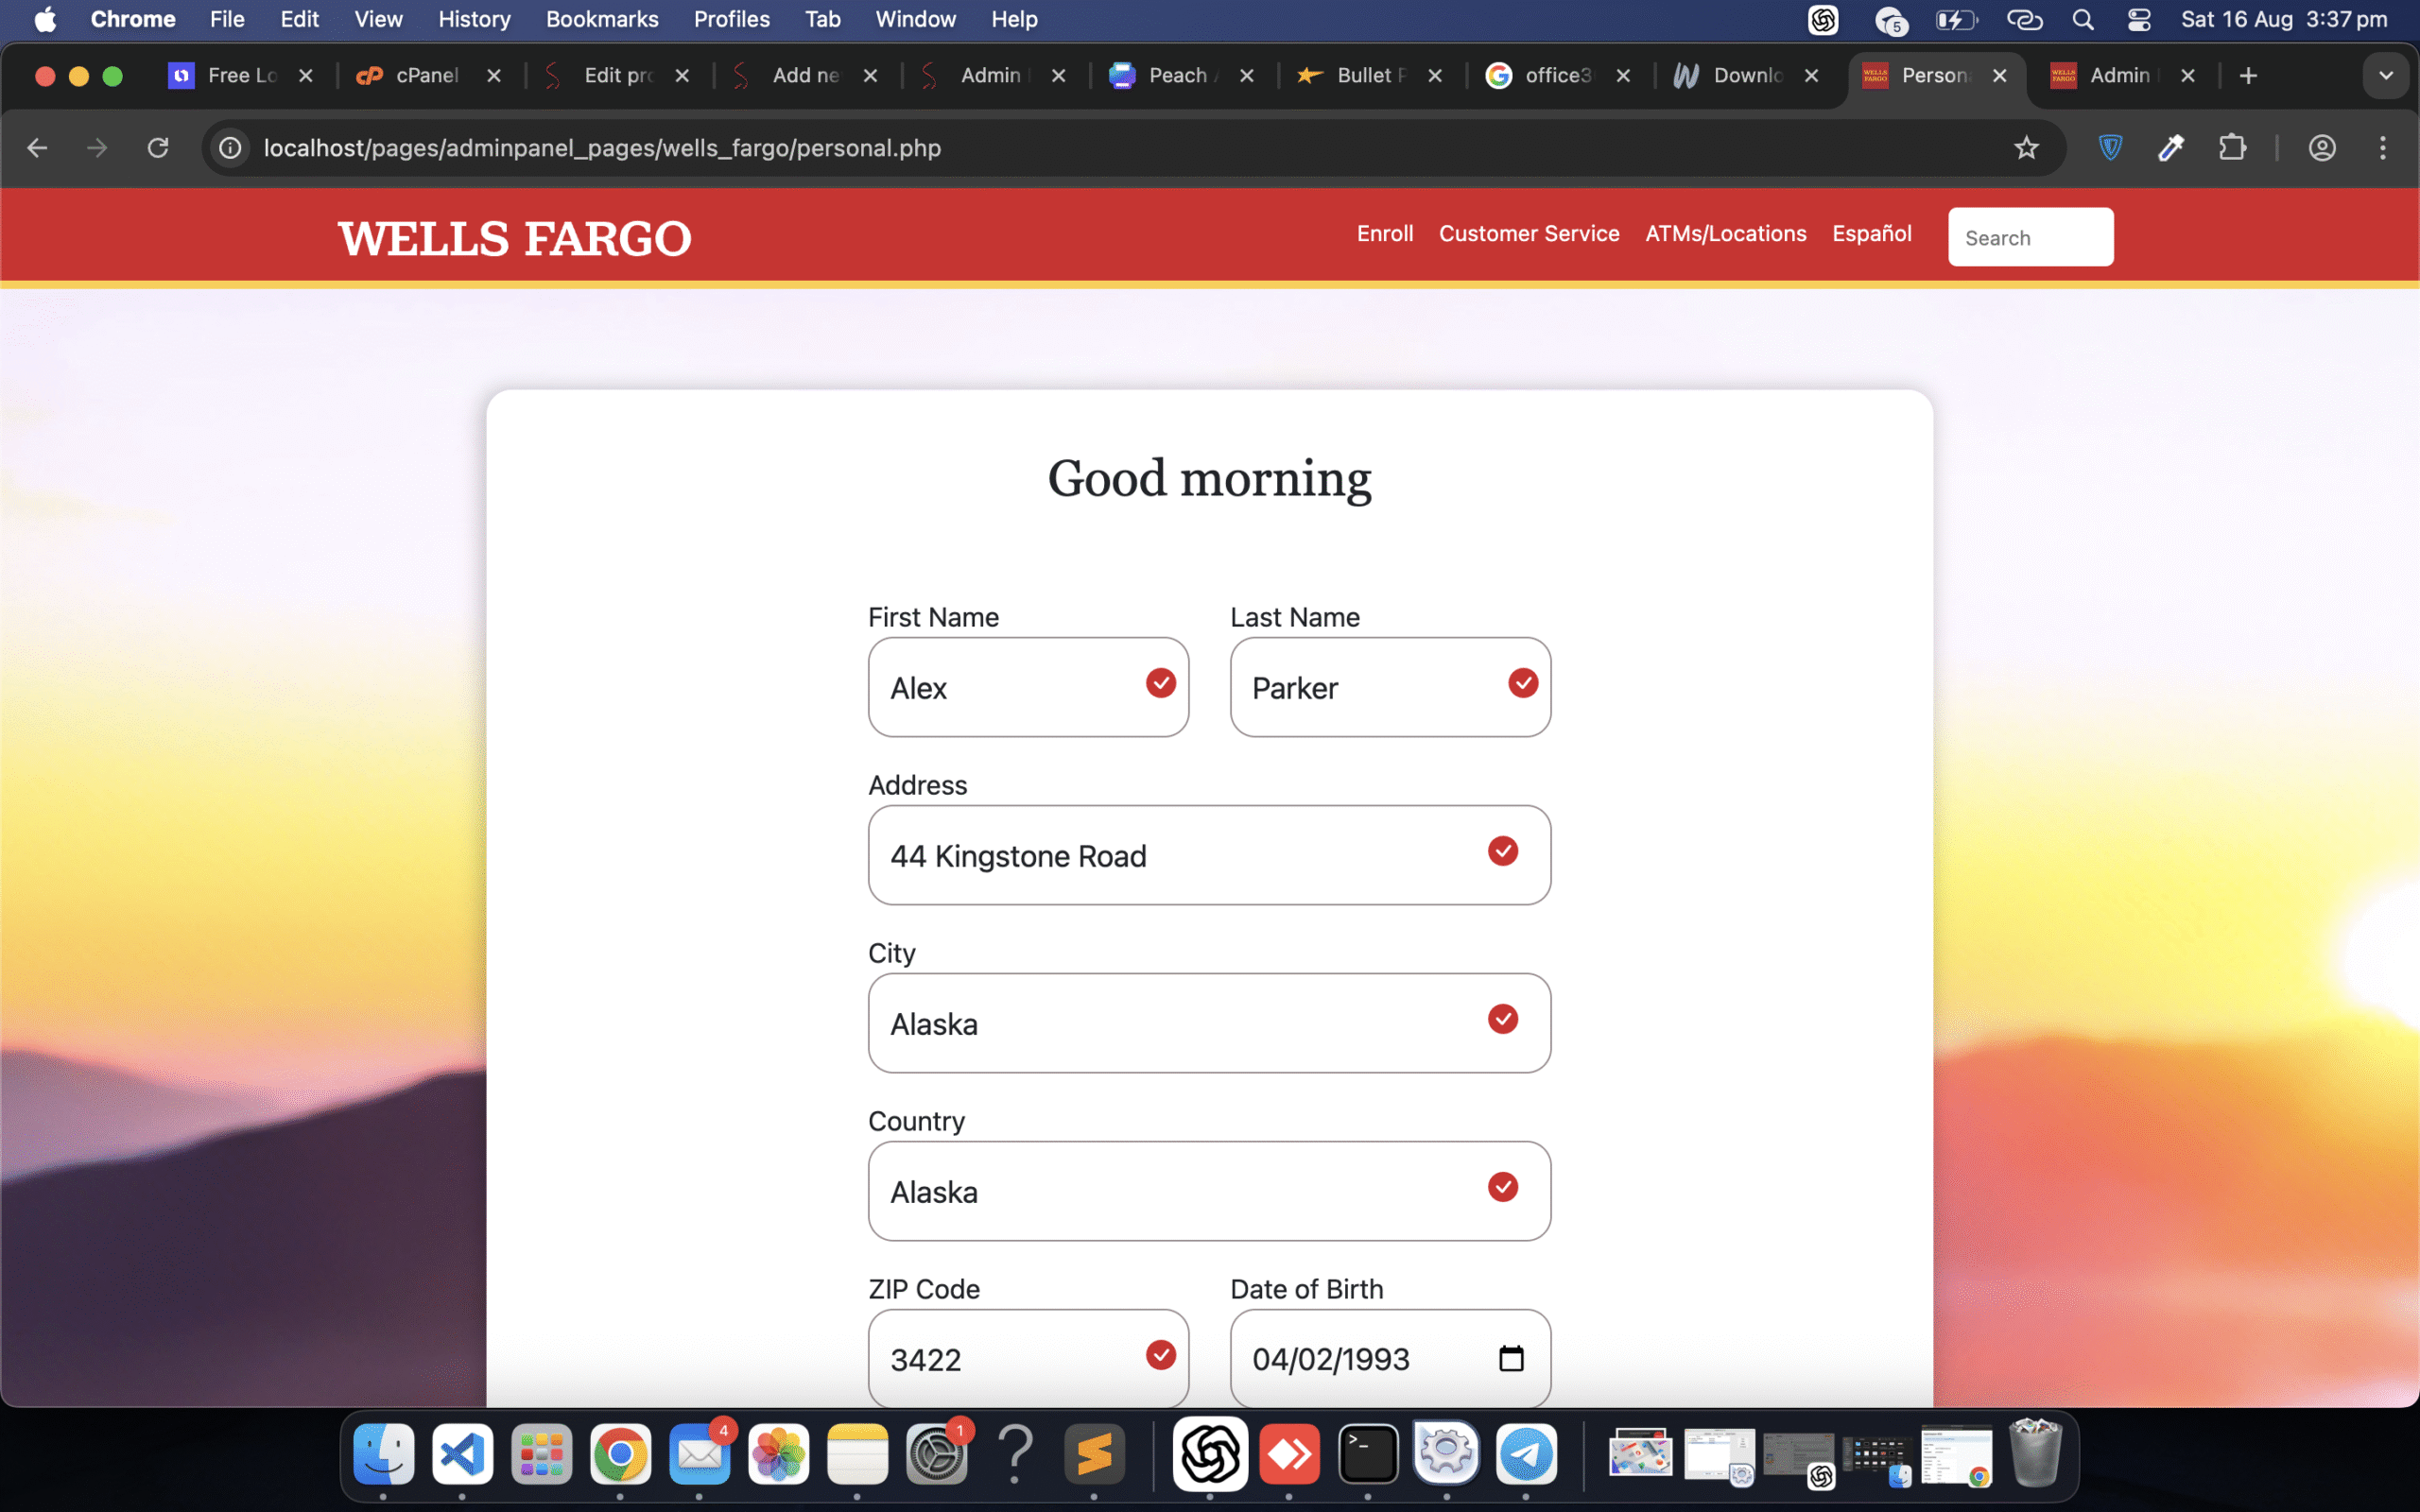Click the date and time in menu bar
This screenshot has height=1512, width=2420.
[2284, 20]
